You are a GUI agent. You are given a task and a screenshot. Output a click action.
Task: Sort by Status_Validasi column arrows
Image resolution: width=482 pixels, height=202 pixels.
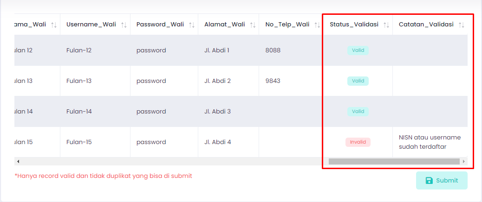tap(386, 25)
